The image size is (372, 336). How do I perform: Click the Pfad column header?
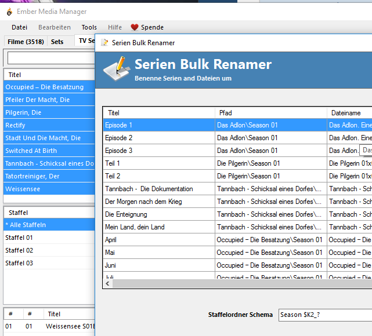click(x=271, y=113)
